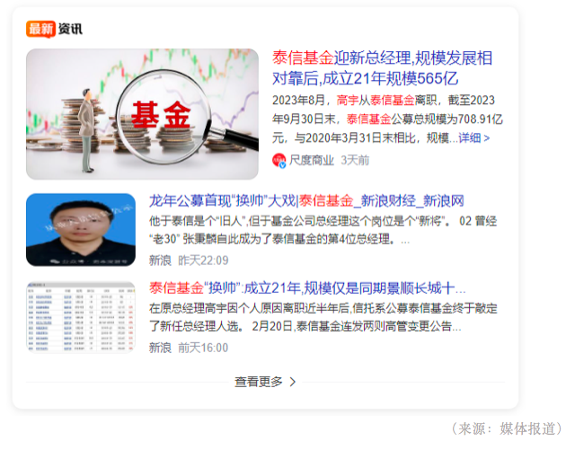The height and width of the screenshot is (450, 566).
Task: Click 新浪 source beside 昨天22:09
Action: point(160,260)
